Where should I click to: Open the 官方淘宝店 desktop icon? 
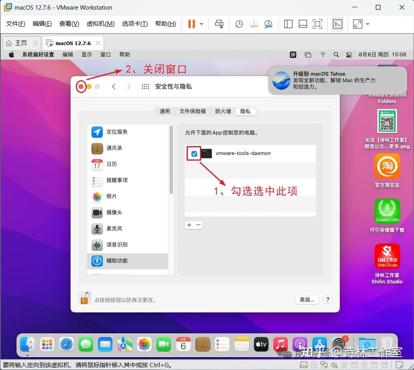coord(387,171)
